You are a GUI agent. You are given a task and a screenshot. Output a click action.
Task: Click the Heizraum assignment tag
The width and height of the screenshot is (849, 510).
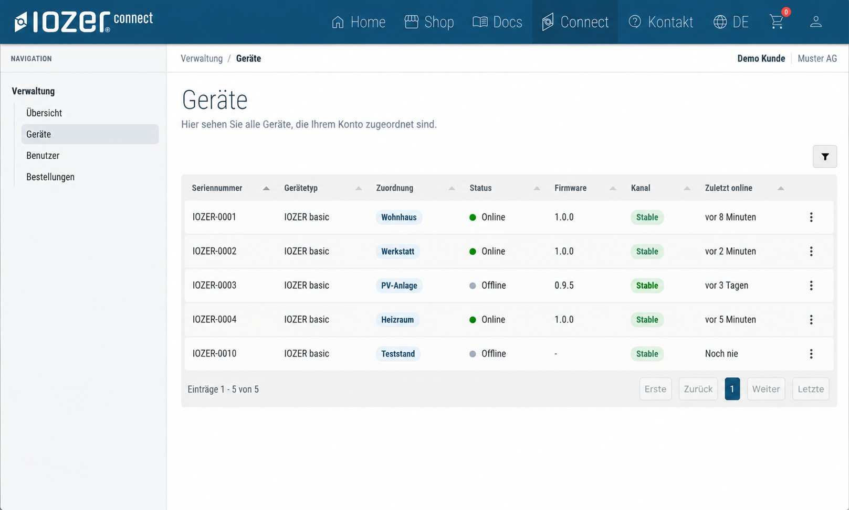pos(397,319)
